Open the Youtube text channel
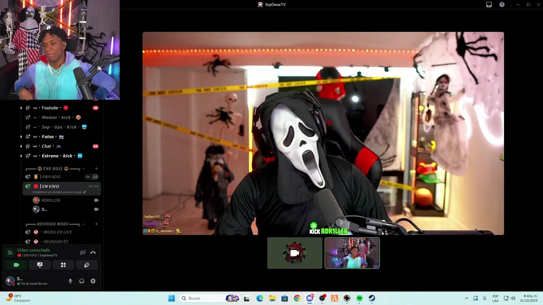543x305 pixels. pyautogui.click(x=62, y=108)
